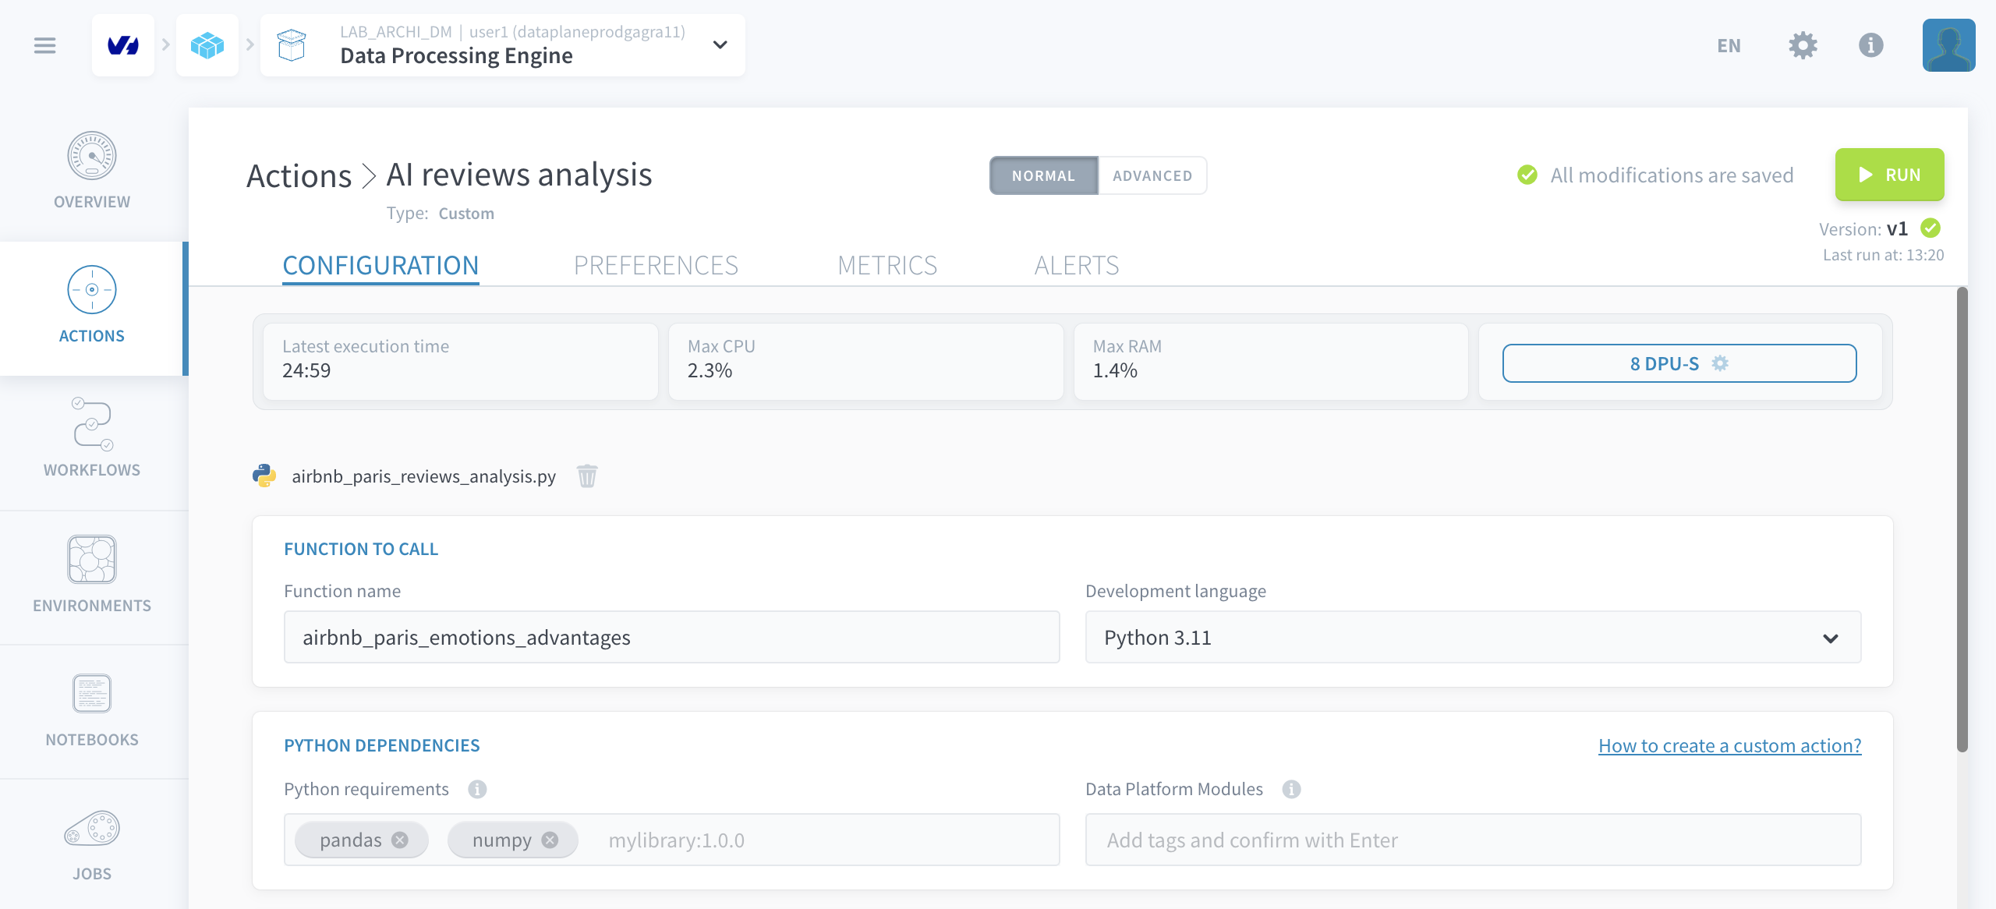Open 'How to create a custom action?' link
Image resolution: width=1996 pixels, height=909 pixels.
[x=1729, y=745]
